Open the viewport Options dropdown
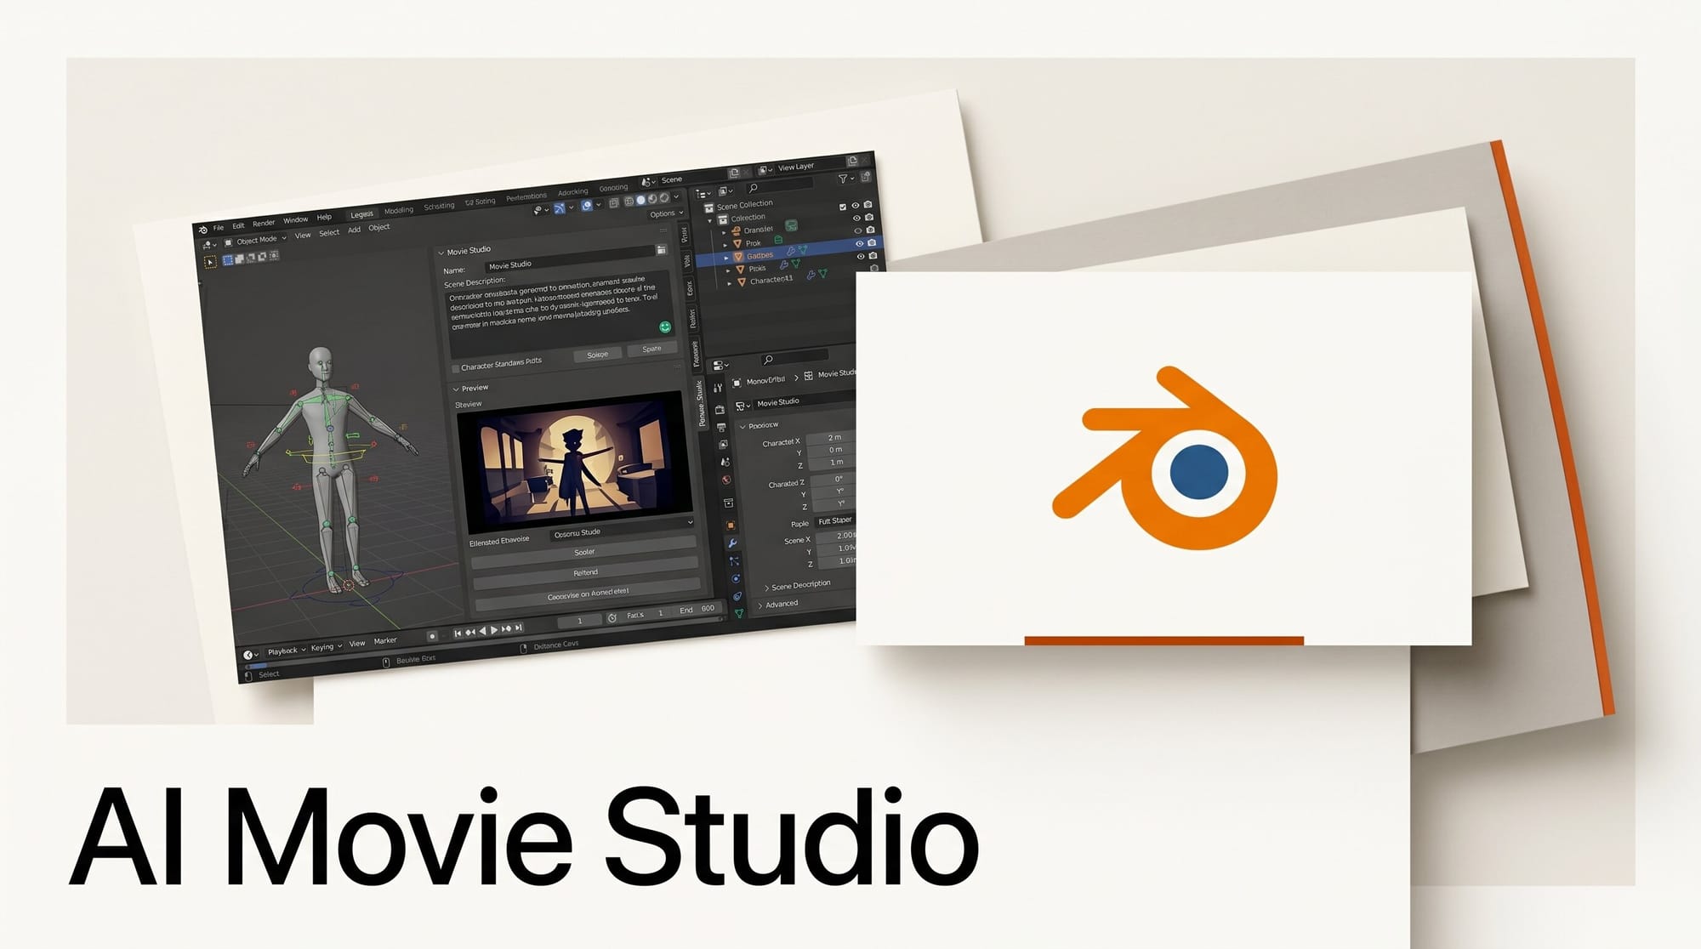The height and width of the screenshot is (949, 1701). tap(666, 213)
